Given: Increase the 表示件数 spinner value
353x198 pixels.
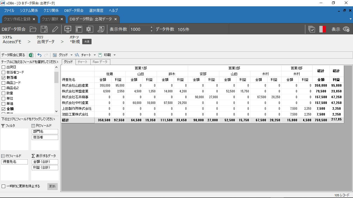Looking at the screenshot, I should pos(151,28).
